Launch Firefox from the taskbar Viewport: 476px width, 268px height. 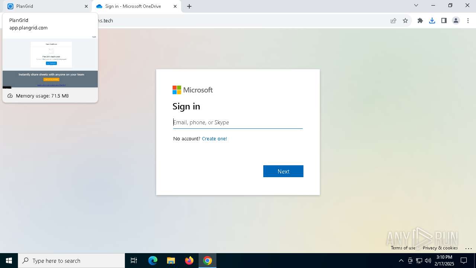(x=189, y=261)
